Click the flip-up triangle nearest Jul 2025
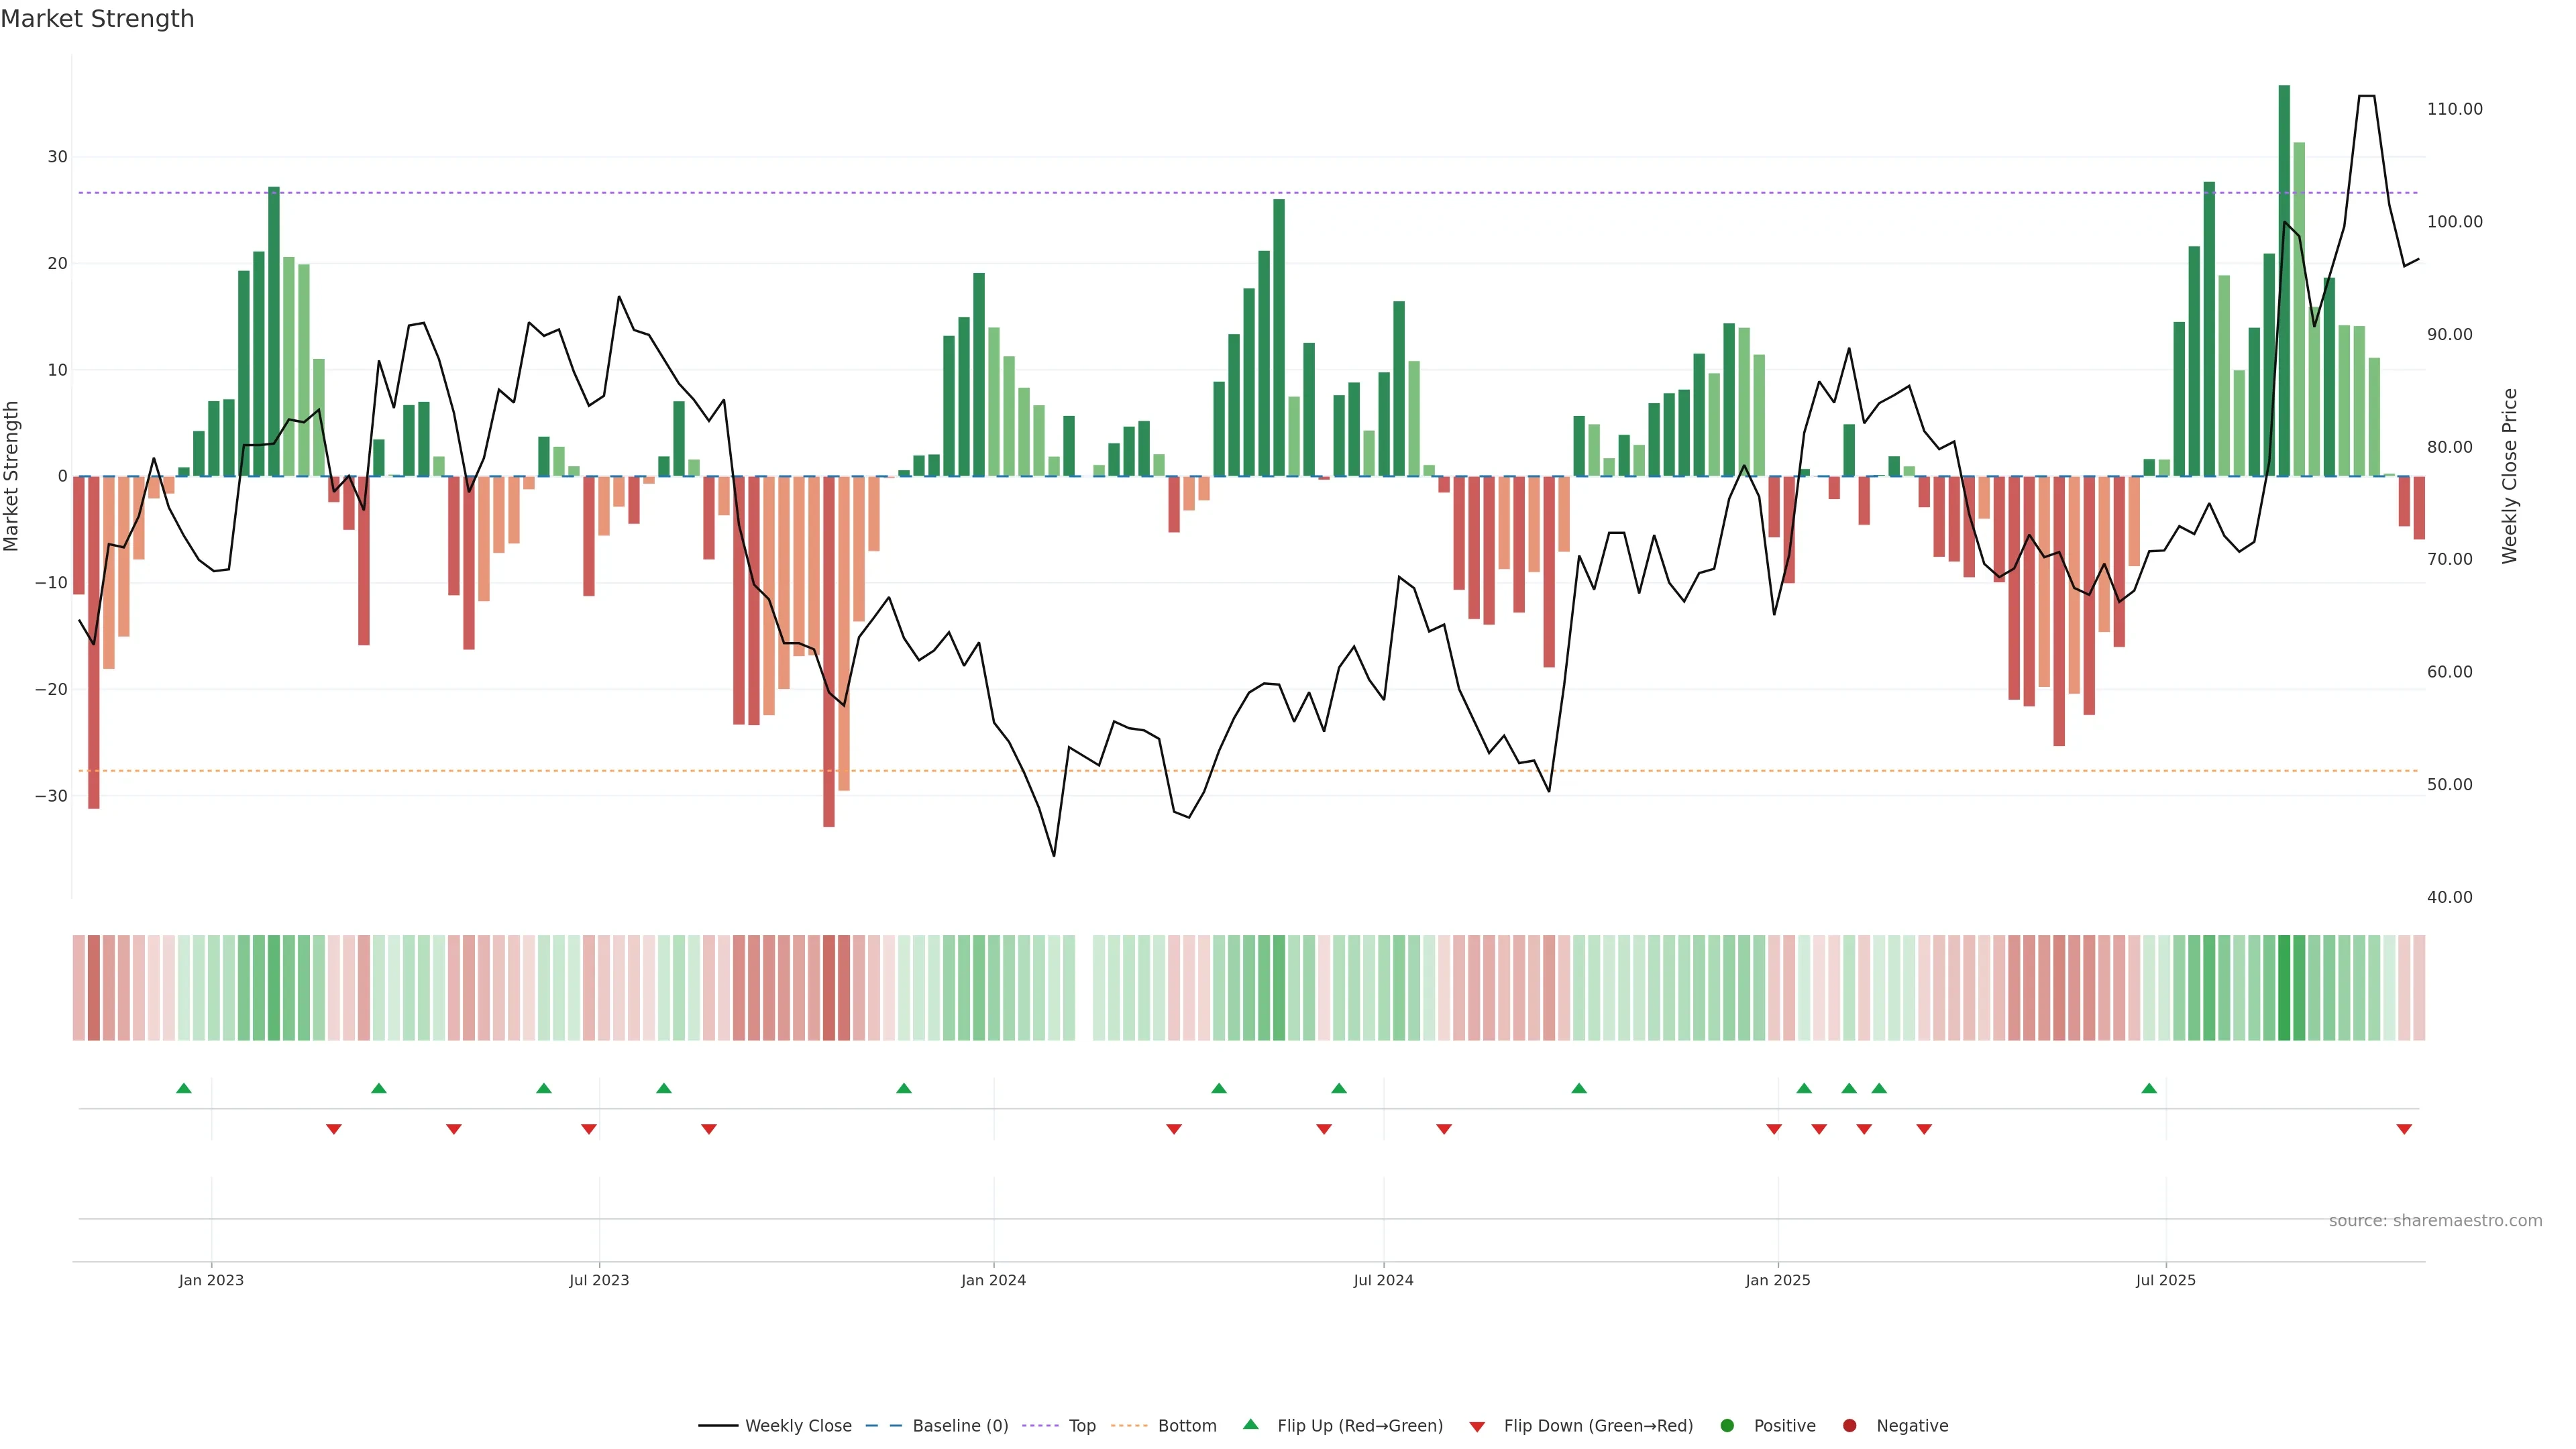The width and height of the screenshot is (2576, 1449). (2149, 1088)
